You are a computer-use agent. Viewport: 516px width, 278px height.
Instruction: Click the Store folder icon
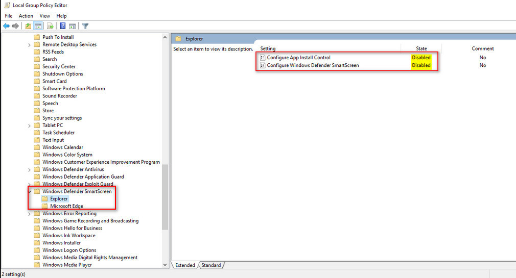click(37, 111)
